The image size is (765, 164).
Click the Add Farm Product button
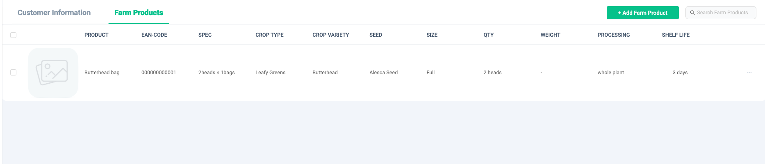tap(642, 13)
